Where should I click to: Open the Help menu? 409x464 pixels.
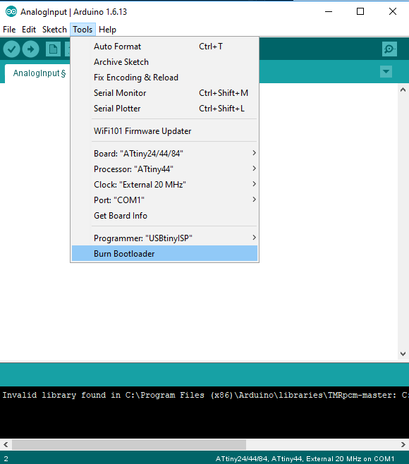[107, 30]
